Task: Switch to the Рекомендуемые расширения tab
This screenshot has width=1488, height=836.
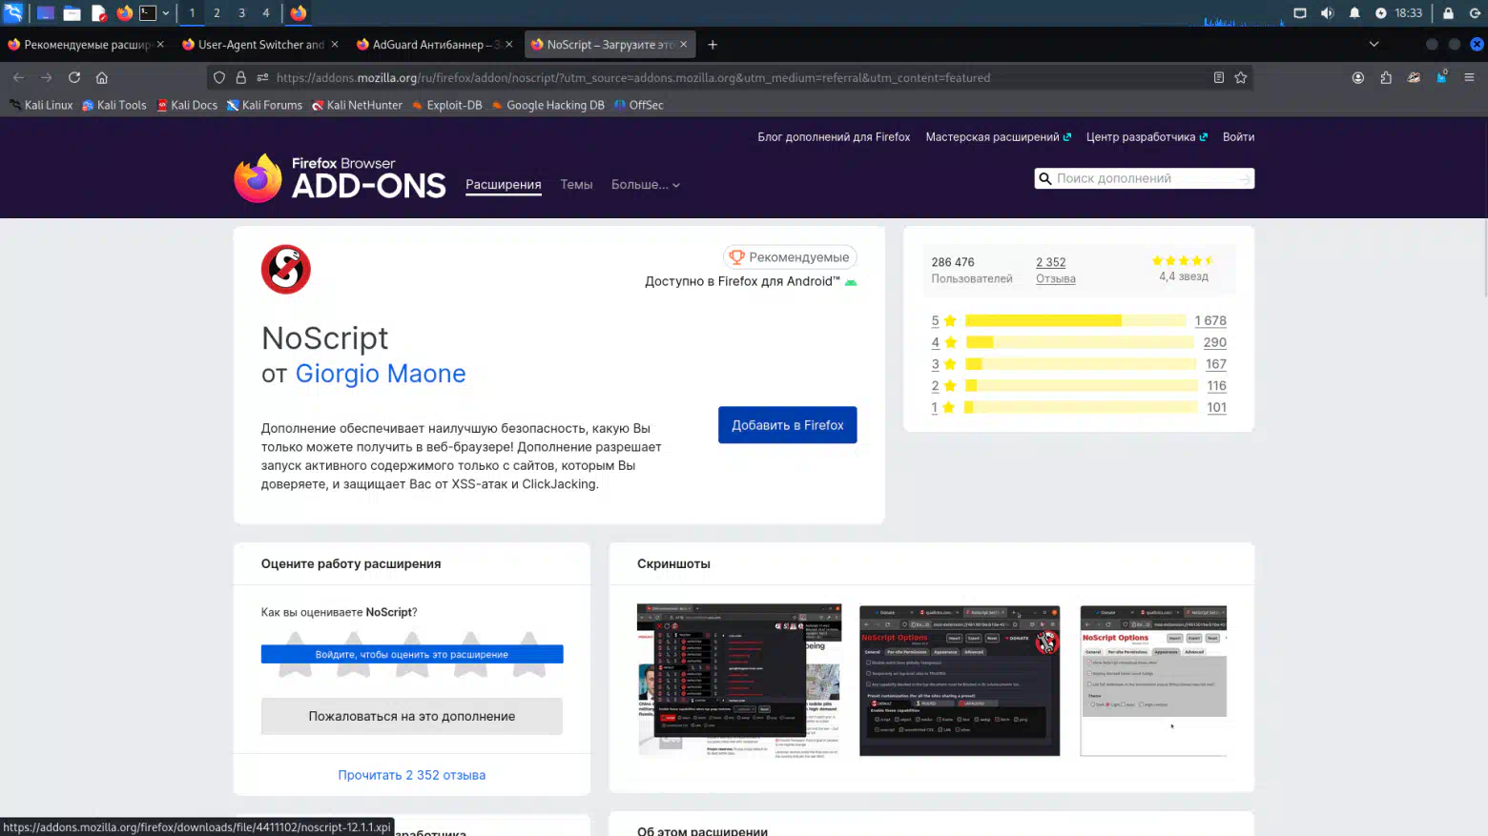Action: tap(86, 44)
